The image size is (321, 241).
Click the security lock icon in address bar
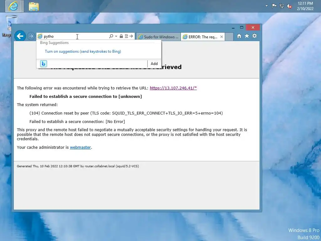121,36
